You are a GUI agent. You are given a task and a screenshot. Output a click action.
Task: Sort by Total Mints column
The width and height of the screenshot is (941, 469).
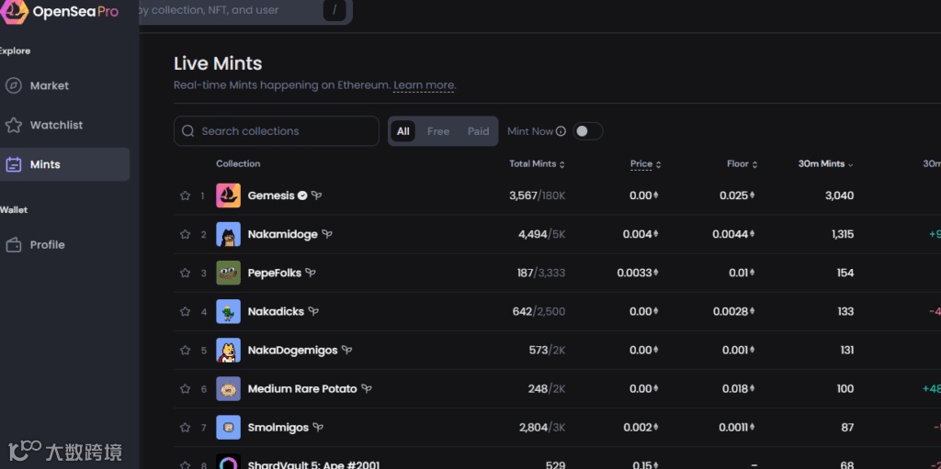click(537, 164)
